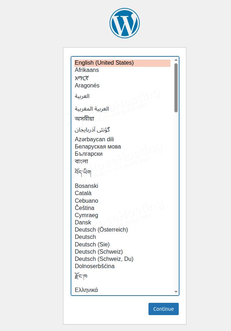Pick Azərbaycan dili language
This screenshot has height=331, width=231.
123,139
